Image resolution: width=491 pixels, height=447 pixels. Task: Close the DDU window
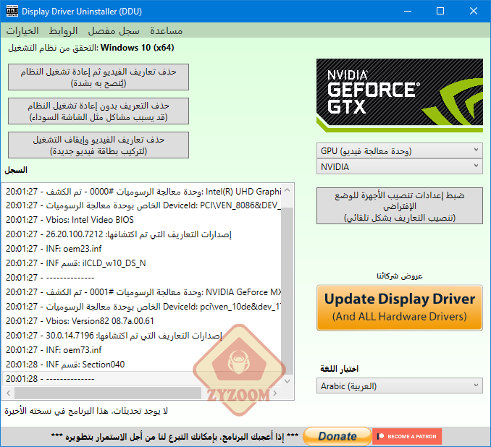pyautogui.click(x=474, y=12)
